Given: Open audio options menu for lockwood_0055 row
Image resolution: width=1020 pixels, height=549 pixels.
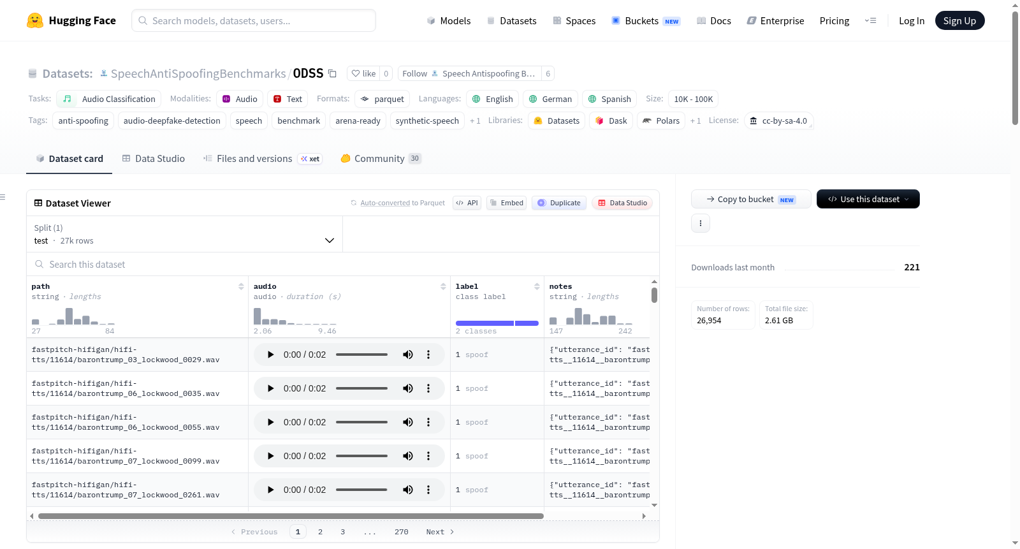Looking at the screenshot, I should 428,422.
